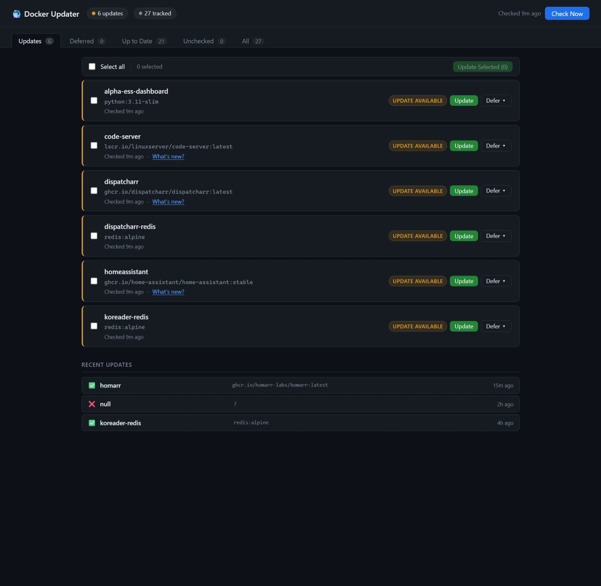This screenshot has width=601, height=586.
Task: Click UPDATE AVAILABLE badge on alpha-ess-dashboard
Action: 418,100
